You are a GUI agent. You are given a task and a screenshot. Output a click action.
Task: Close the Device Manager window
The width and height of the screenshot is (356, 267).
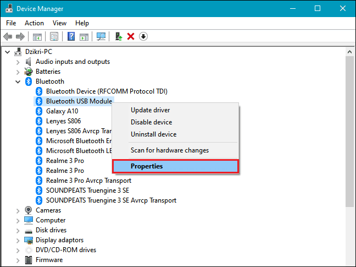pos(343,9)
